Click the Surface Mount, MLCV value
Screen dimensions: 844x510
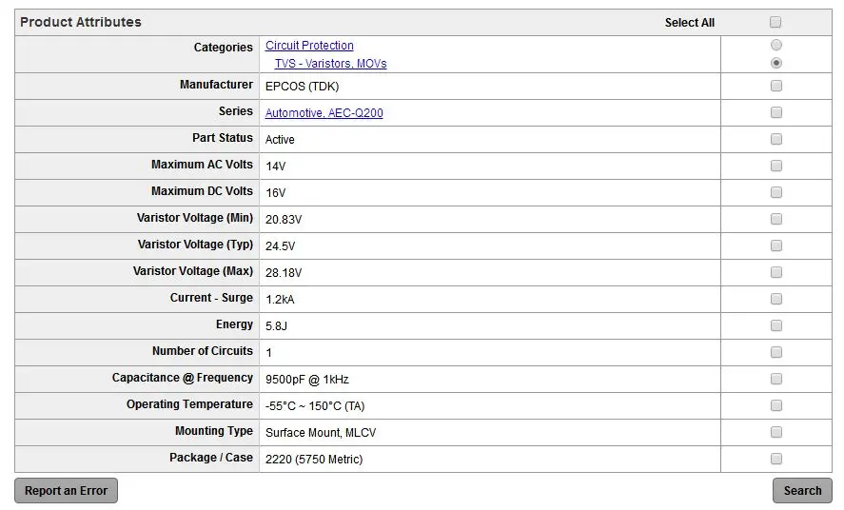[x=321, y=433]
